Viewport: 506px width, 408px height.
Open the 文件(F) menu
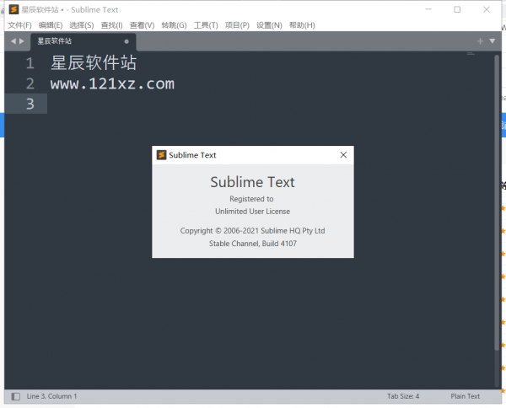click(x=19, y=25)
